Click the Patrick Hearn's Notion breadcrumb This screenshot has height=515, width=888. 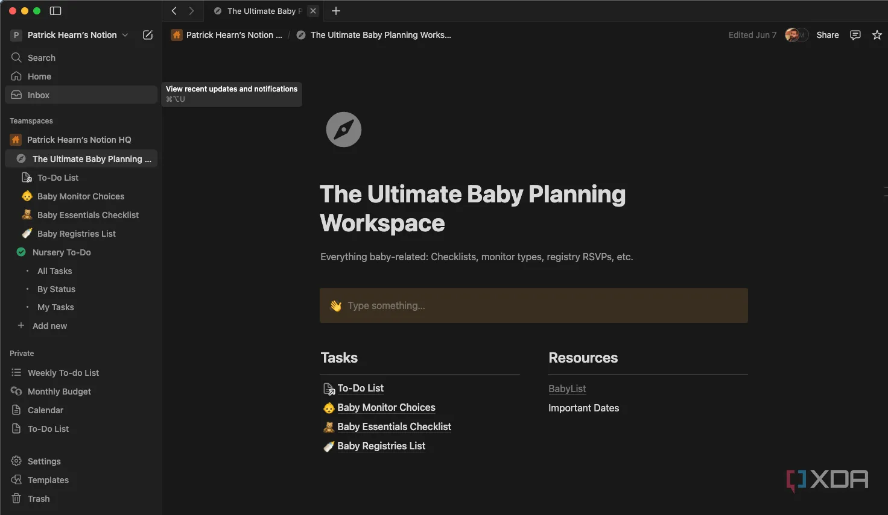coord(227,35)
